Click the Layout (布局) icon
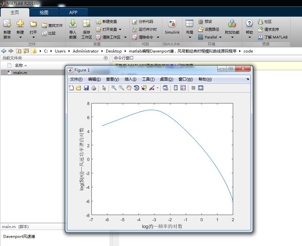This screenshot has width=302, height=246. click(x=189, y=23)
